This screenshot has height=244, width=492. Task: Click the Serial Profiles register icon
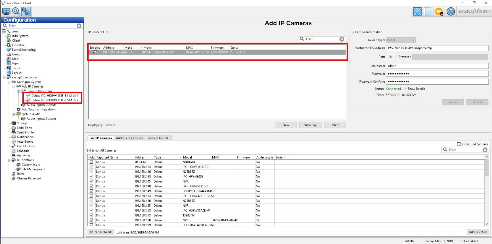(x=14, y=132)
